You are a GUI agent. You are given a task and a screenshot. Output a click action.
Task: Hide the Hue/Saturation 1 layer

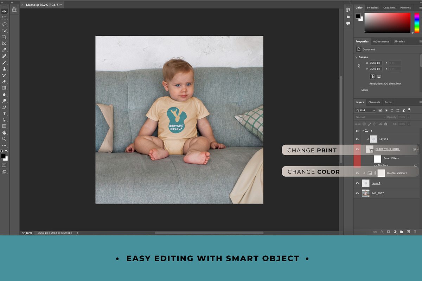357,173
